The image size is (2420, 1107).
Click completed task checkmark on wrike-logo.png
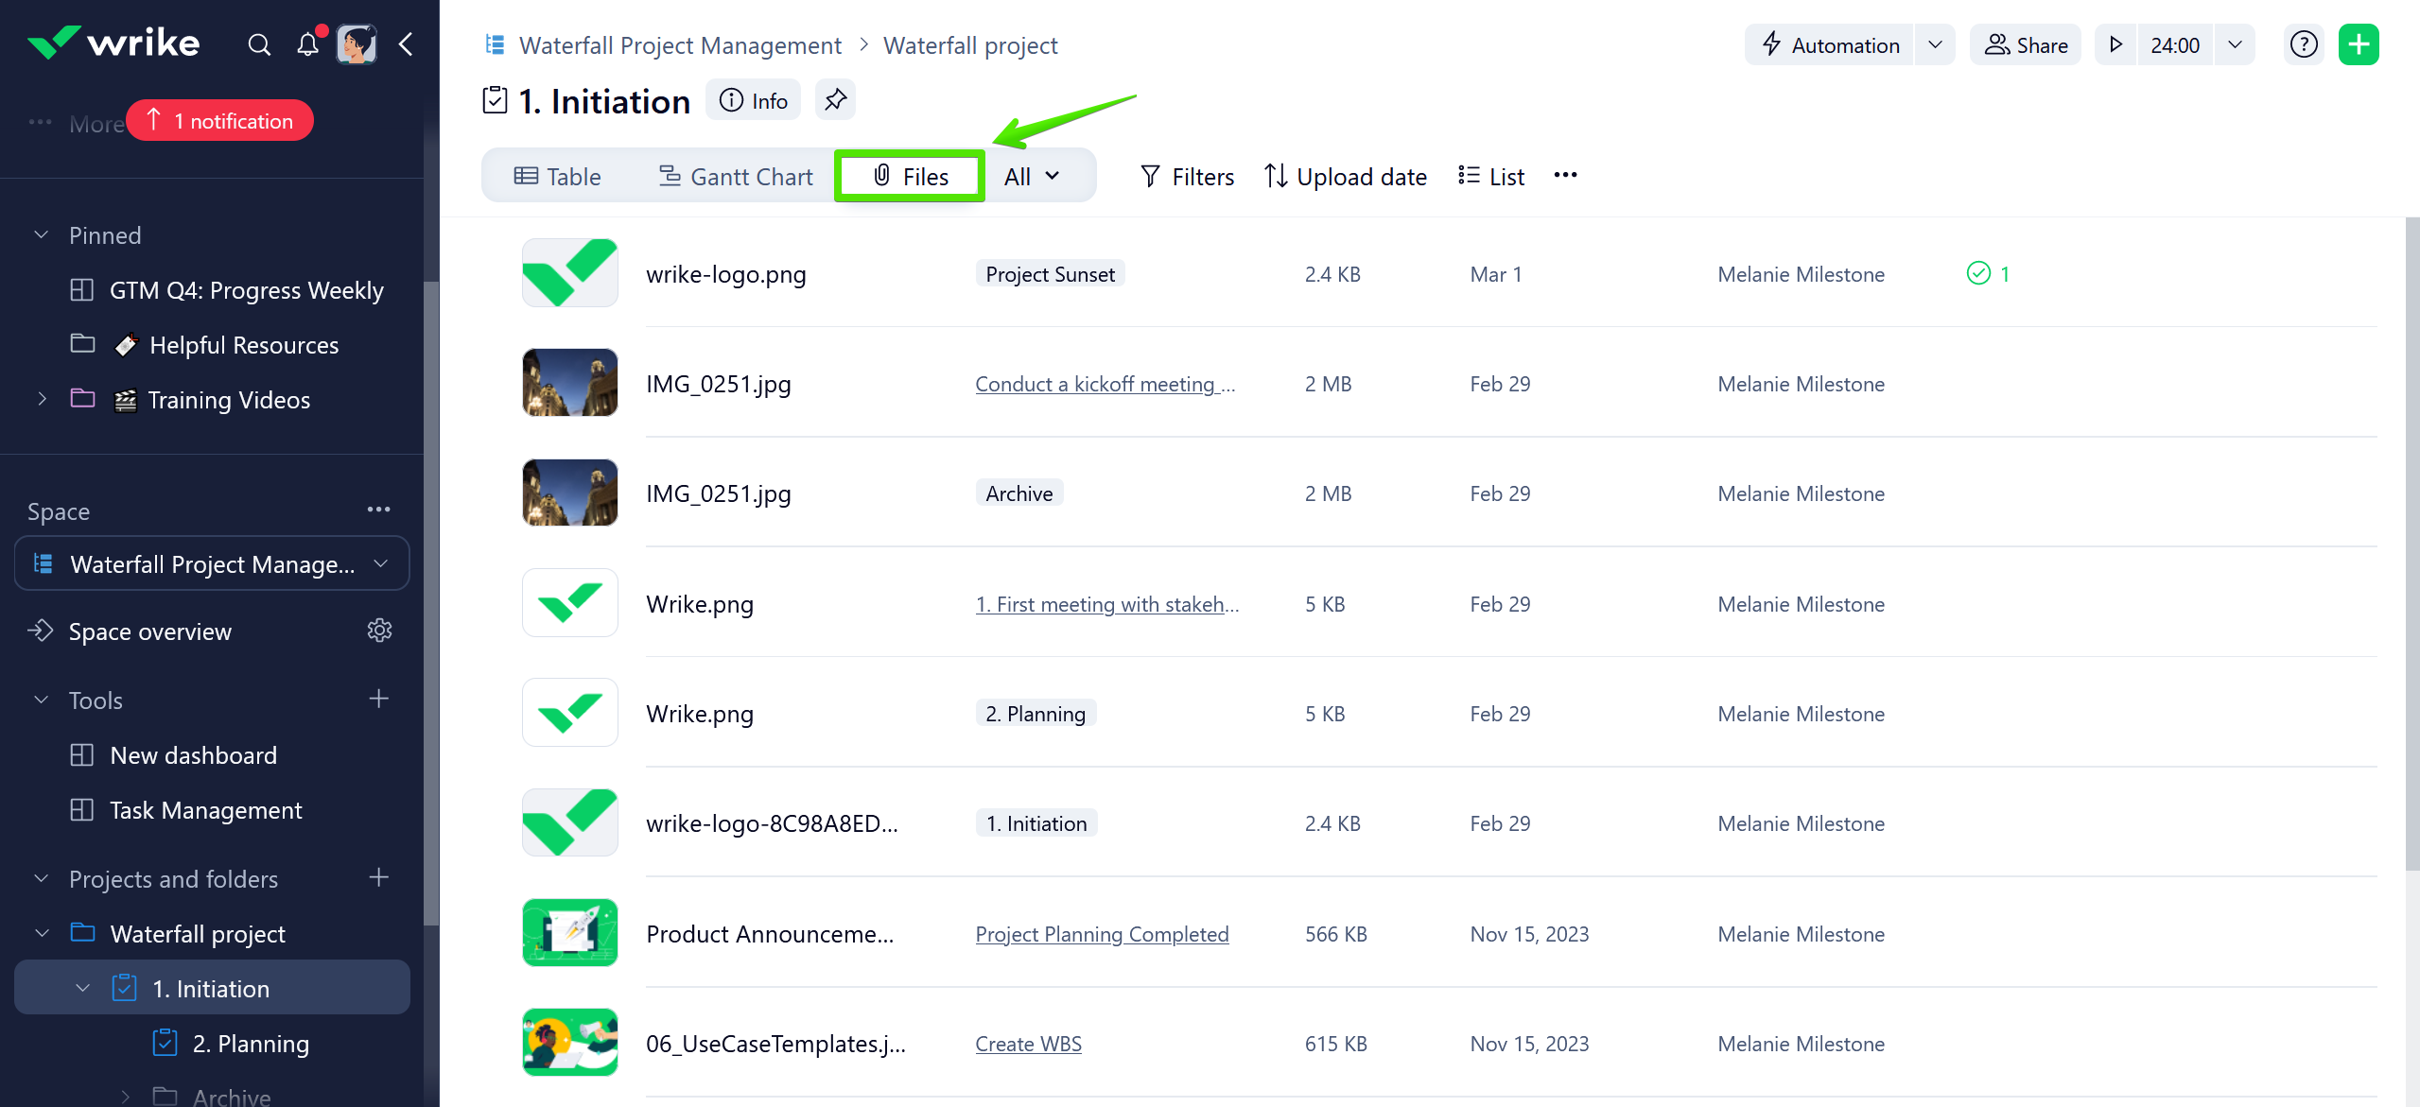[x=1978, y=274]
